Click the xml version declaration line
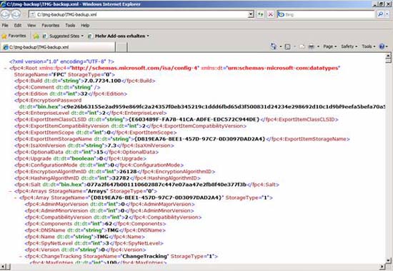 click(61, 61)
